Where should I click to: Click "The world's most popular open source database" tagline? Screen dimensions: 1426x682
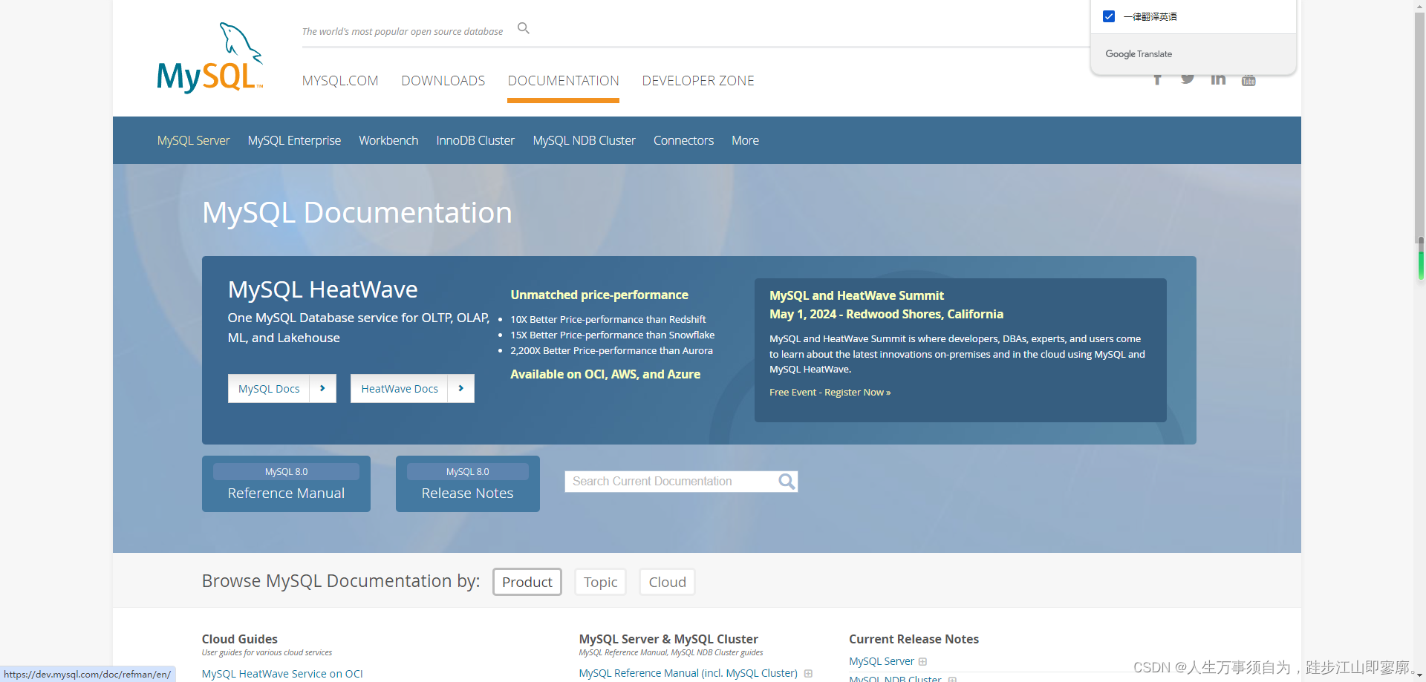pyautogui.click(x=403, y=31)
